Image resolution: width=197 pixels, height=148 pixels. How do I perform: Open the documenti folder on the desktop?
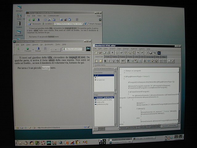19,33
